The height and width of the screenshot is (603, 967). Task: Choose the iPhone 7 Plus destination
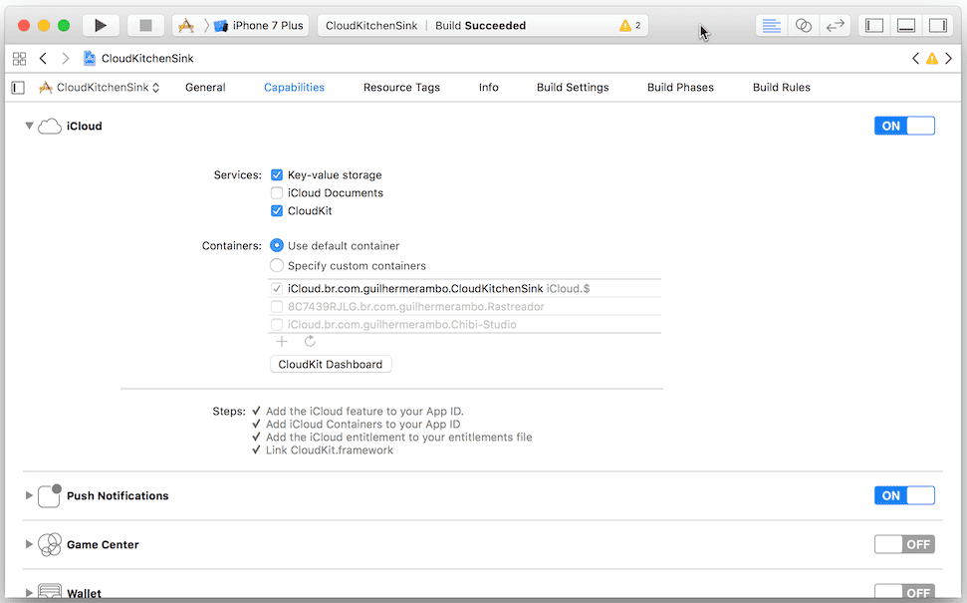pos(259,25)
